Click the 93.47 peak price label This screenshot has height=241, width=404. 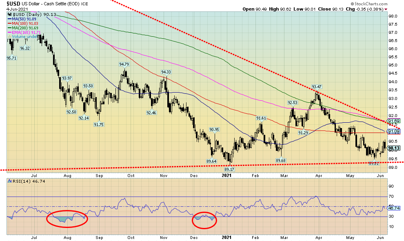point(317,86)
